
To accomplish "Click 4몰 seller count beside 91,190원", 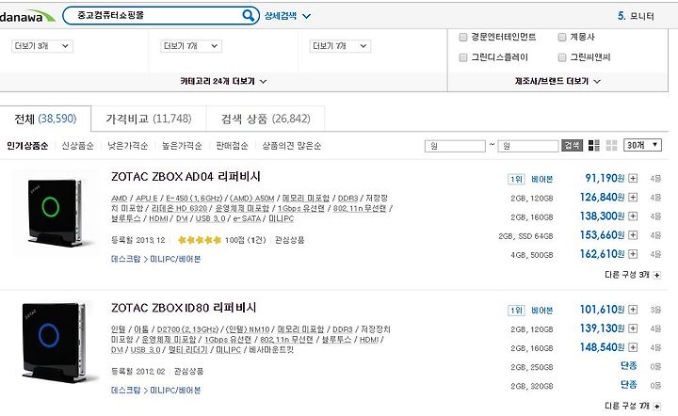I will point(655,179).
